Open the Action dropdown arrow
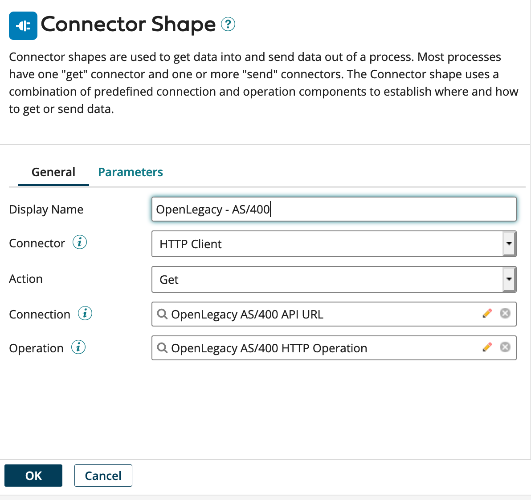Image resolution: width=531 pixels, height=500 pixels. (x=509, y=279)
